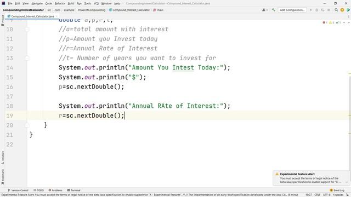The width and height of the screenshot is (351, 197).
Task: Open the user account dropdown icon
Action: pyautogui.click(x=265, y=10)
